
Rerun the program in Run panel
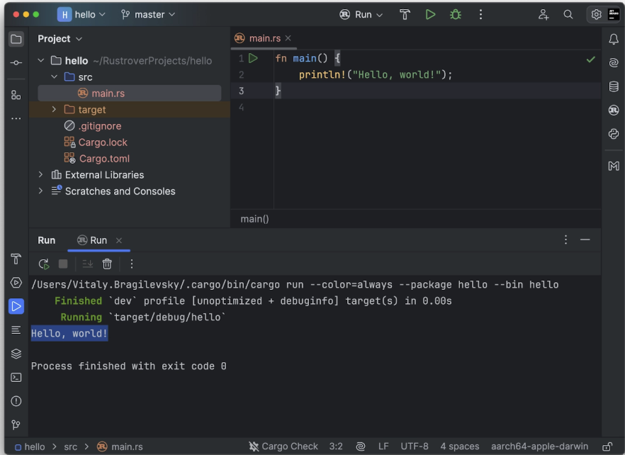point(44,264)
